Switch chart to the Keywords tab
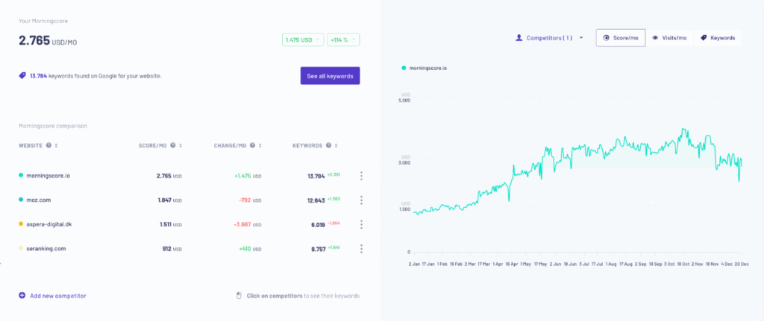This screenshot has width=764, height=321. (717, 37)
